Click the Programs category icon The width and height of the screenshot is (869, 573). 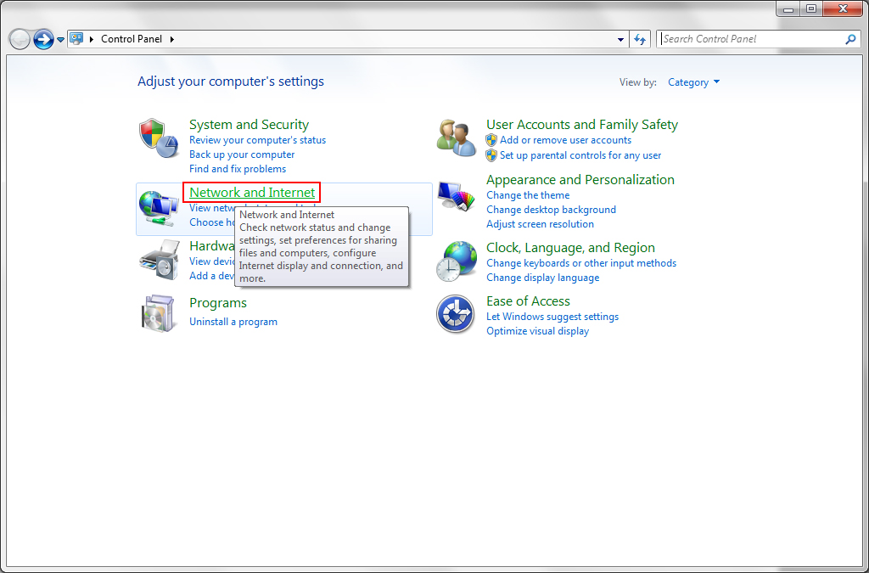(158, 312)
